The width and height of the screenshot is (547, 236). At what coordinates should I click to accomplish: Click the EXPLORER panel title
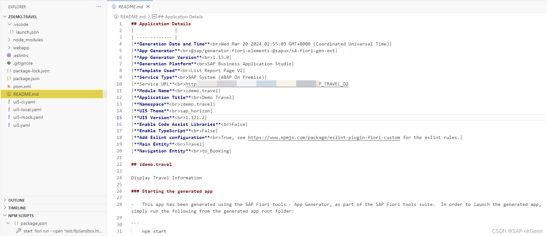[x=17, y=7]
